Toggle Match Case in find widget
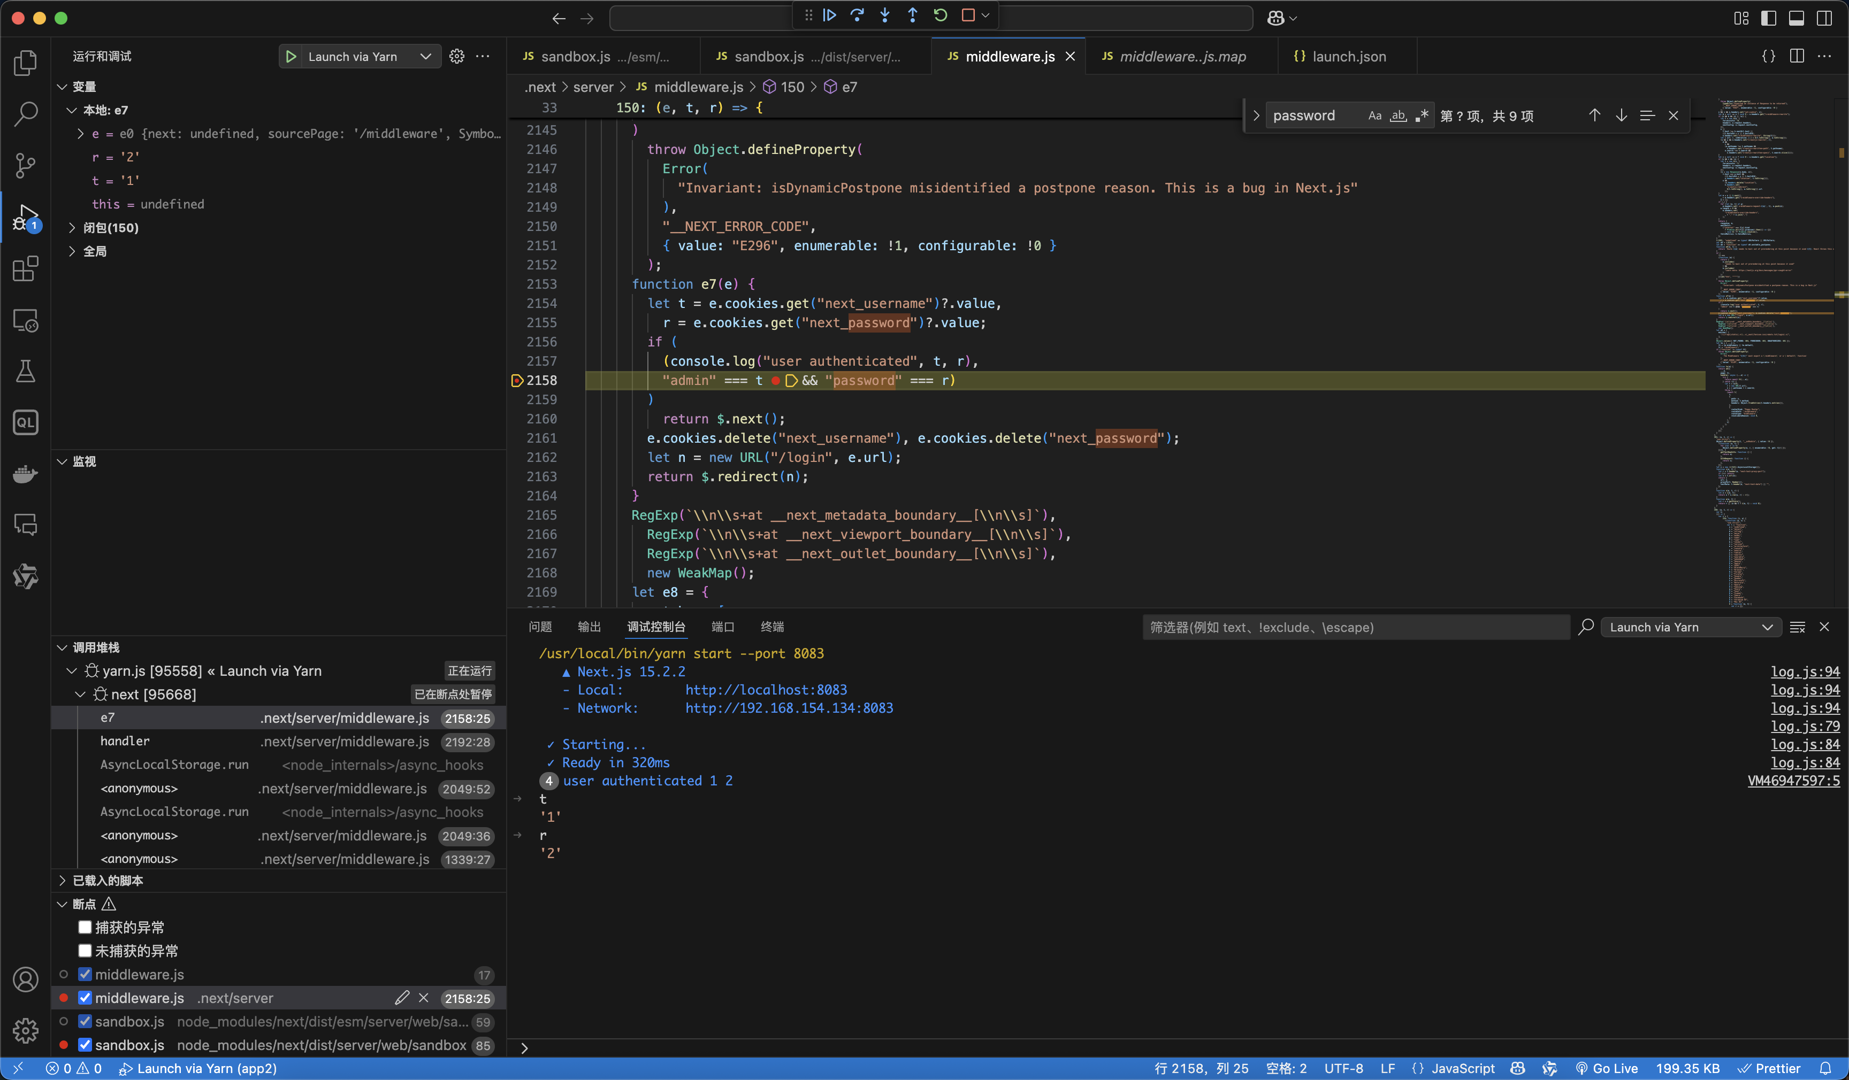This screenshot has width=1849, height=1080. [1374, 115]
